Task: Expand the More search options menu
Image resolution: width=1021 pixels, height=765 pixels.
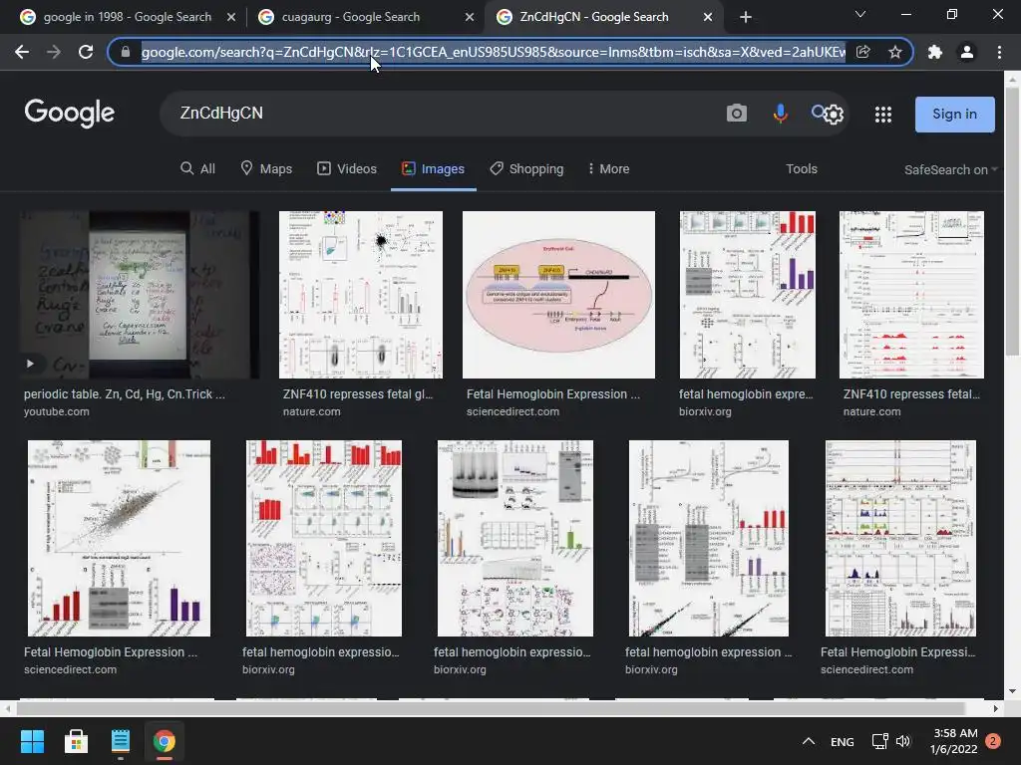Action: pos(608,169)
